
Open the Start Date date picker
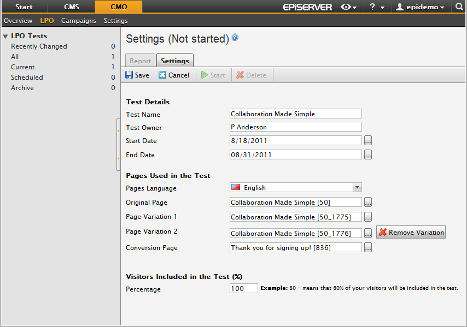[367, 140]
